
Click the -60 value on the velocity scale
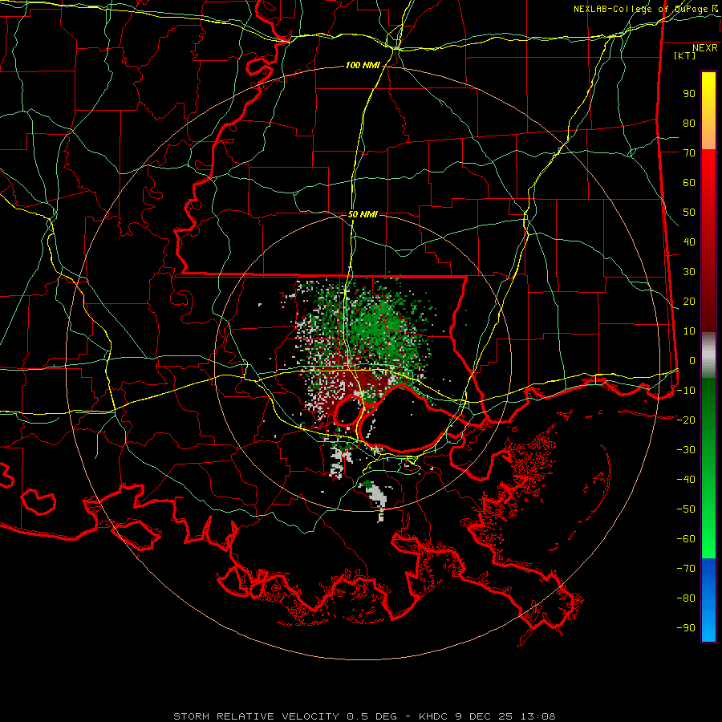pyautogui.click(x=686, y=539)
